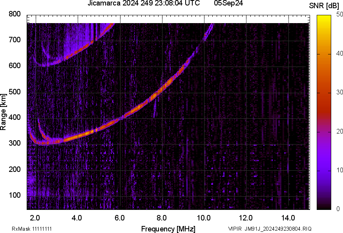Click the frequency axis tick '10.0'

[204, 218]
